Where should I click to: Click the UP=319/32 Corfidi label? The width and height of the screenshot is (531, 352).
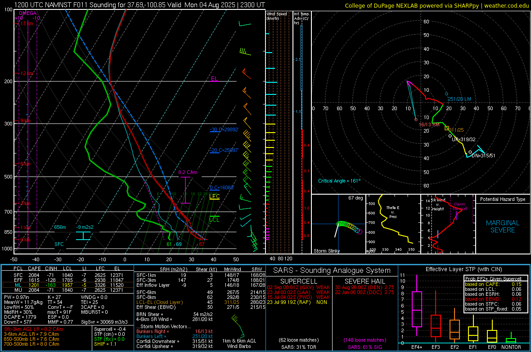coord(463,139)
